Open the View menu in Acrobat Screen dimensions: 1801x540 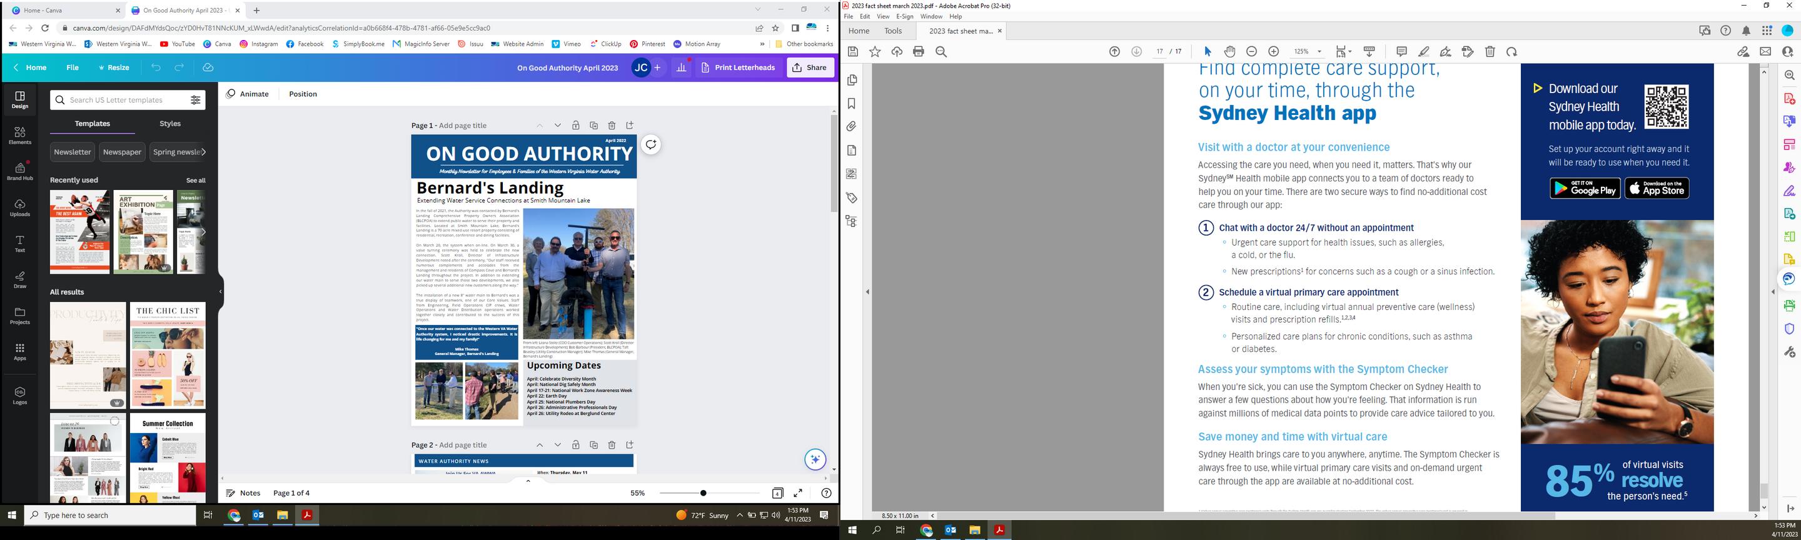883,17
